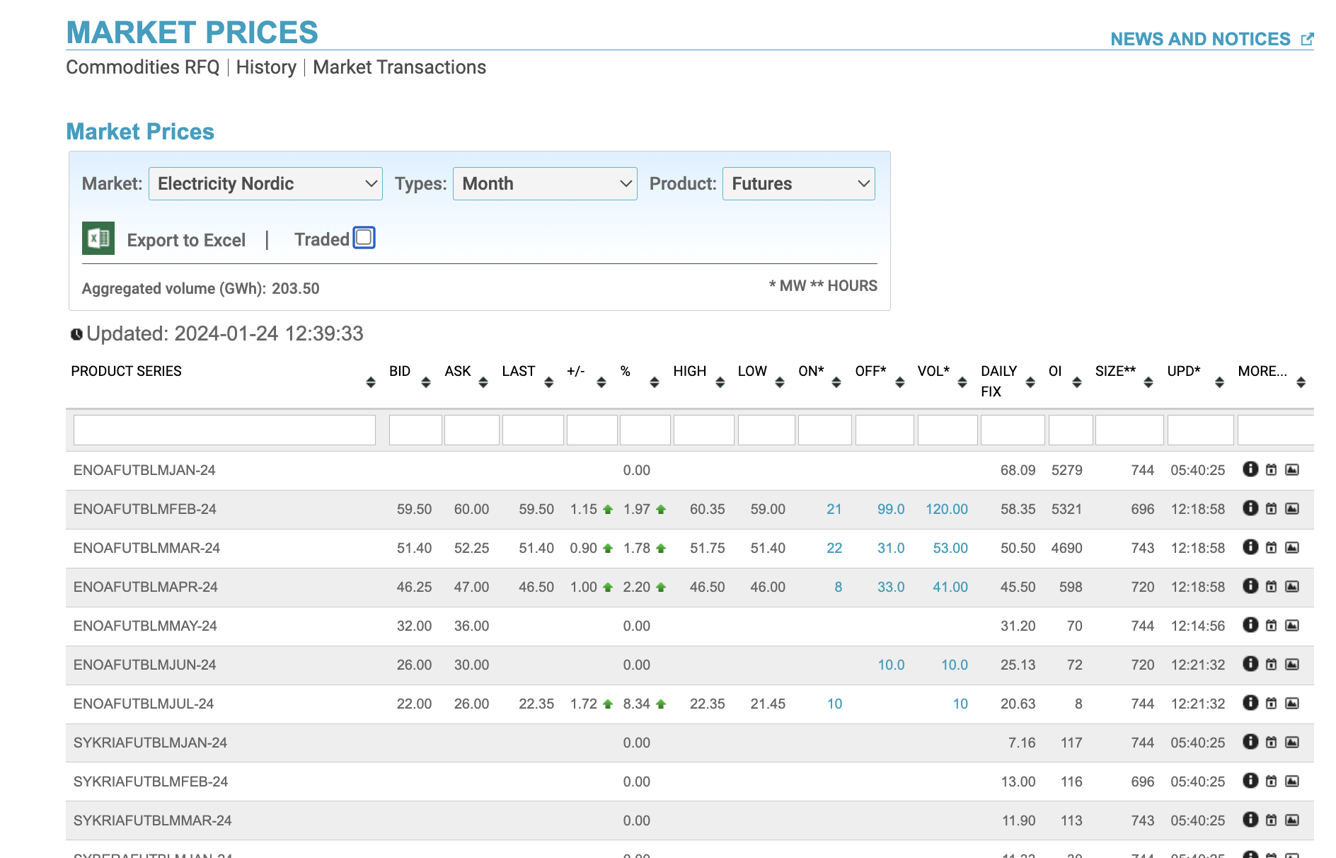Click the Export to Excel link

(x=186, y=241)
